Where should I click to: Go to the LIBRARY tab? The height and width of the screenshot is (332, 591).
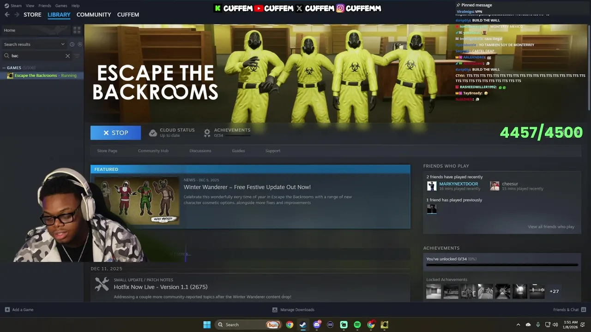59,15
